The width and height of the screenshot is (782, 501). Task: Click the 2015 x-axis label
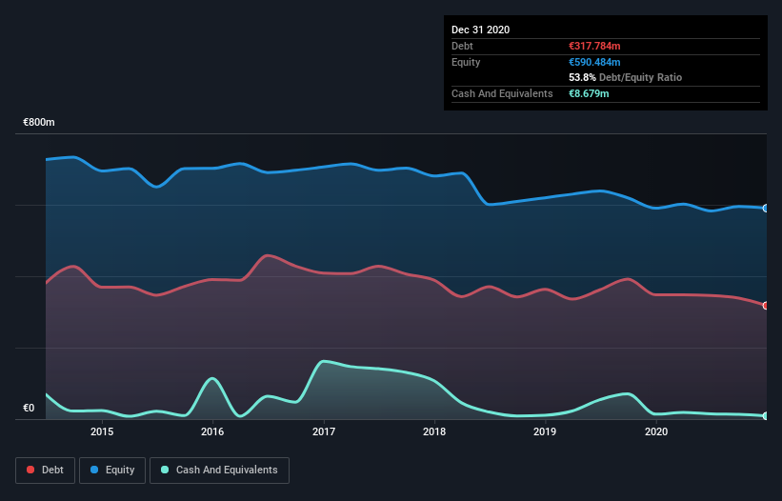pos(102,431)
